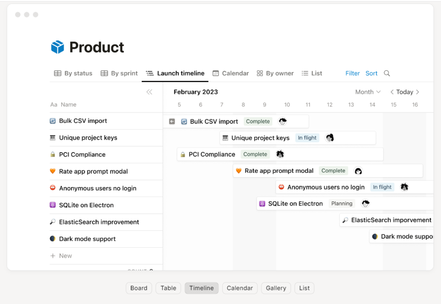Click the red icon beside Anonymous users no login

coord(53,188)
